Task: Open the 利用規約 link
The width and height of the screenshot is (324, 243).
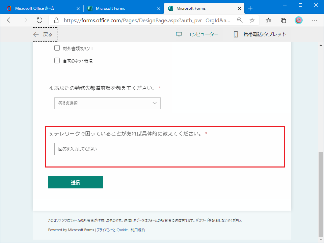Action: pyautogui.click(x=138, y=230)
